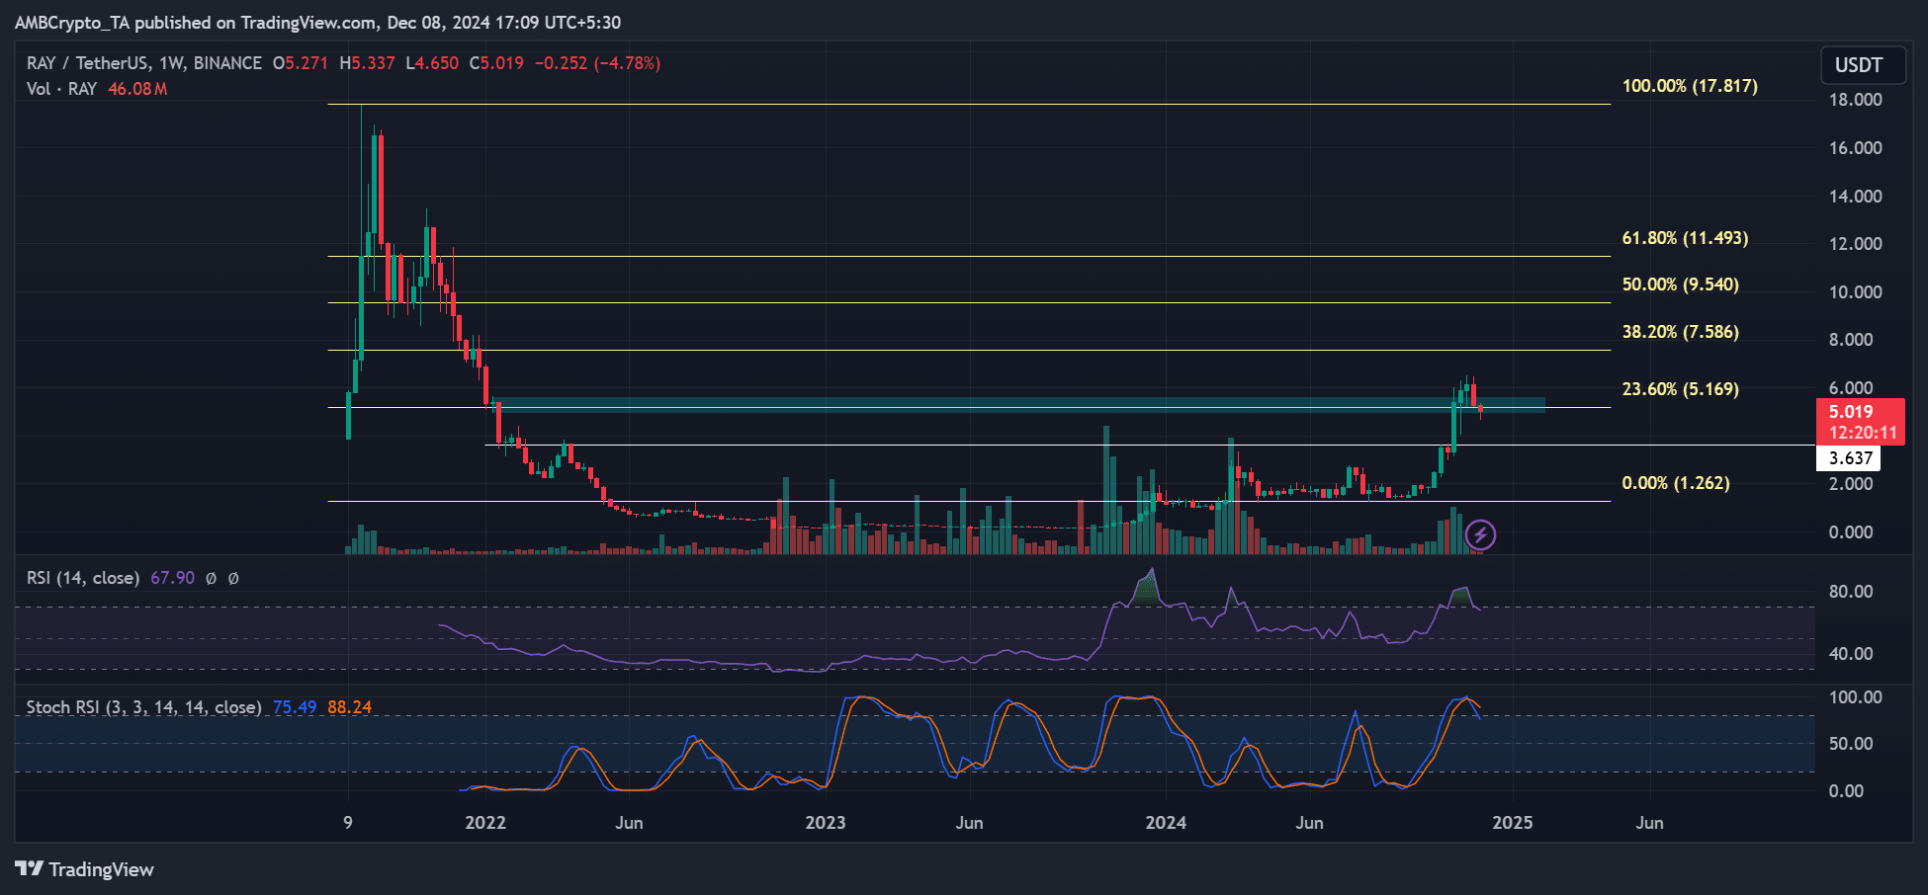Image resolution: width=1928 pixels, height=895 pixels.
Task: Click the 2022 time axis label
Action: (x=485, y=823)
